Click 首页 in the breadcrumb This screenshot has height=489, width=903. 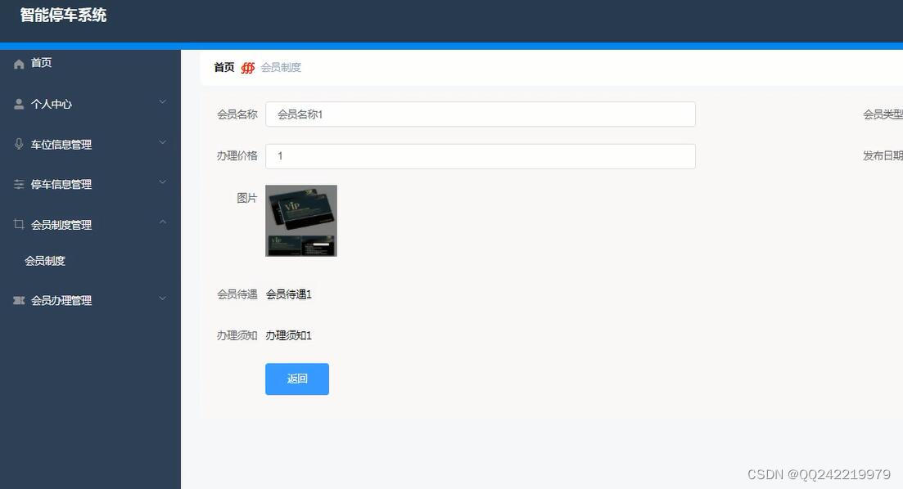click(x=223, y=67)
